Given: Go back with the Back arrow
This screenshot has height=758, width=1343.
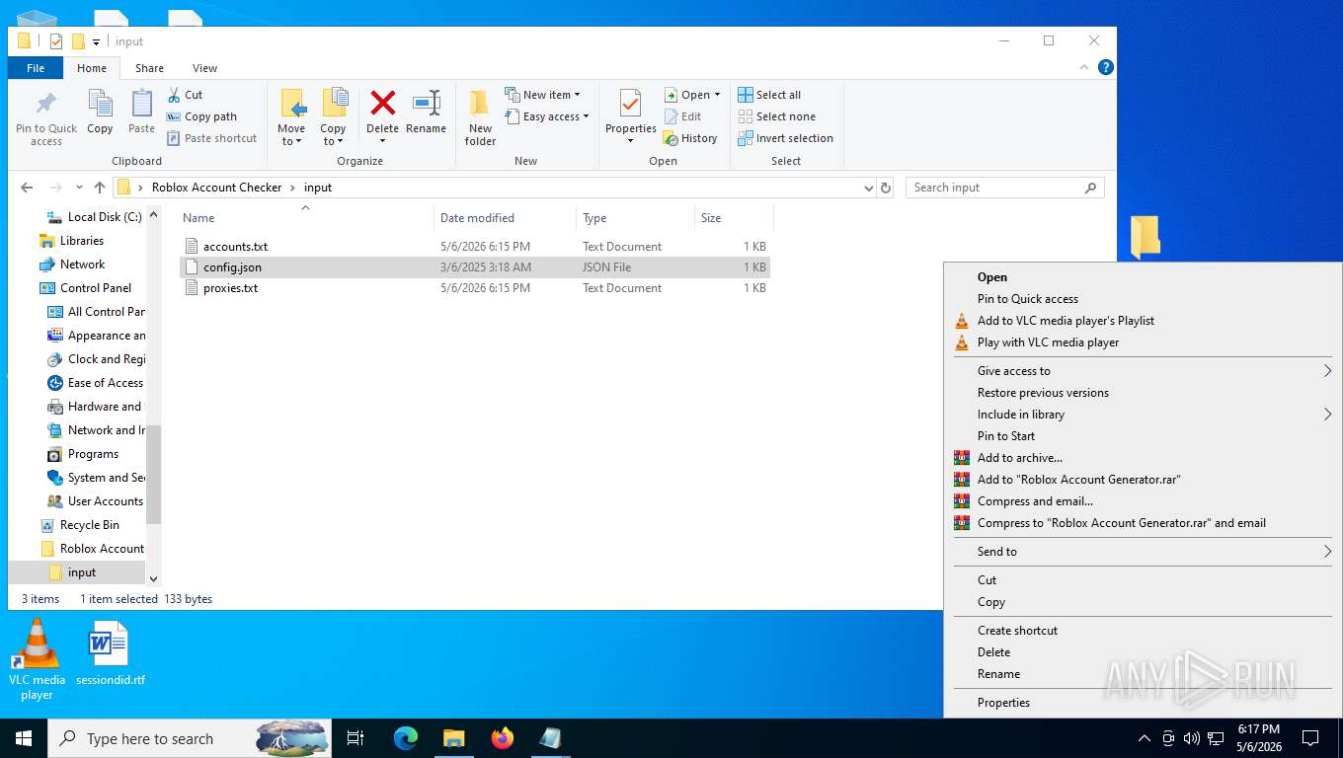Looking at the screenshot, I should 27,188.
